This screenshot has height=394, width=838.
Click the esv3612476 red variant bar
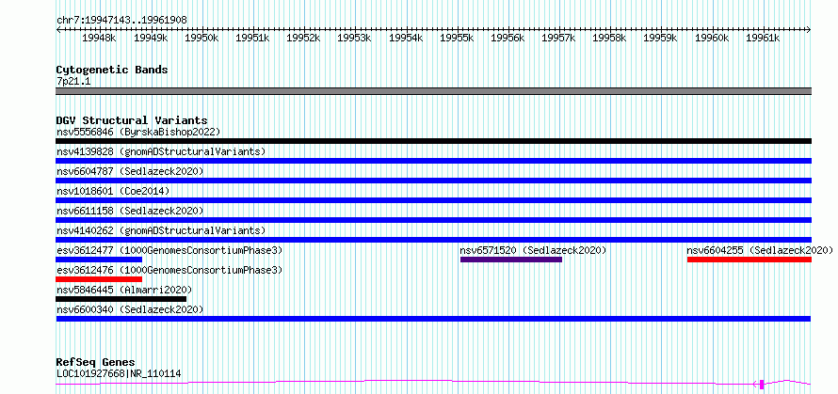coord(99,279)
